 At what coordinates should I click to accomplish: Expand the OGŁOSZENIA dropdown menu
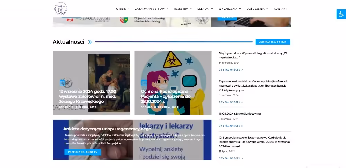click(x=257, y=9)
